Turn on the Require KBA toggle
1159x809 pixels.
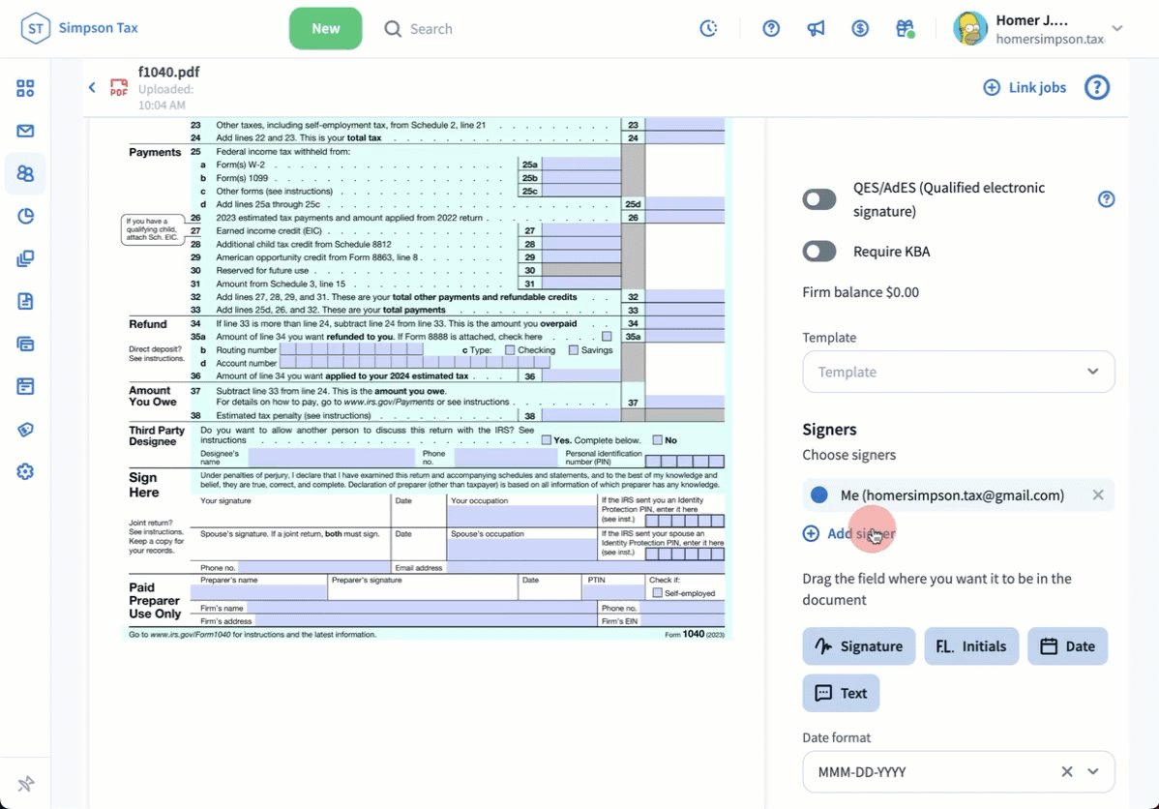tap(819, 252)
